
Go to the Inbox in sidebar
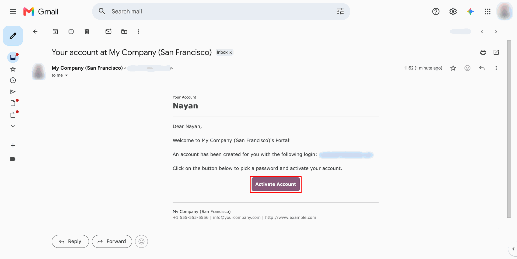point(13,57)
